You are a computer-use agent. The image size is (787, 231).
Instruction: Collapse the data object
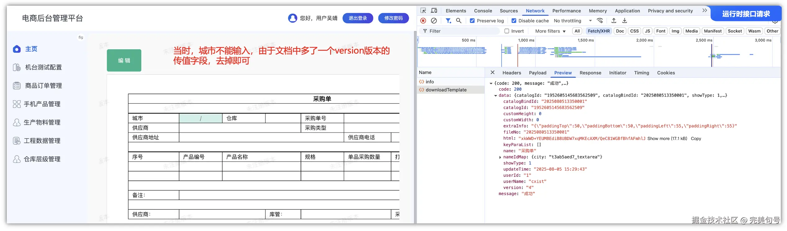pos(496,96)
